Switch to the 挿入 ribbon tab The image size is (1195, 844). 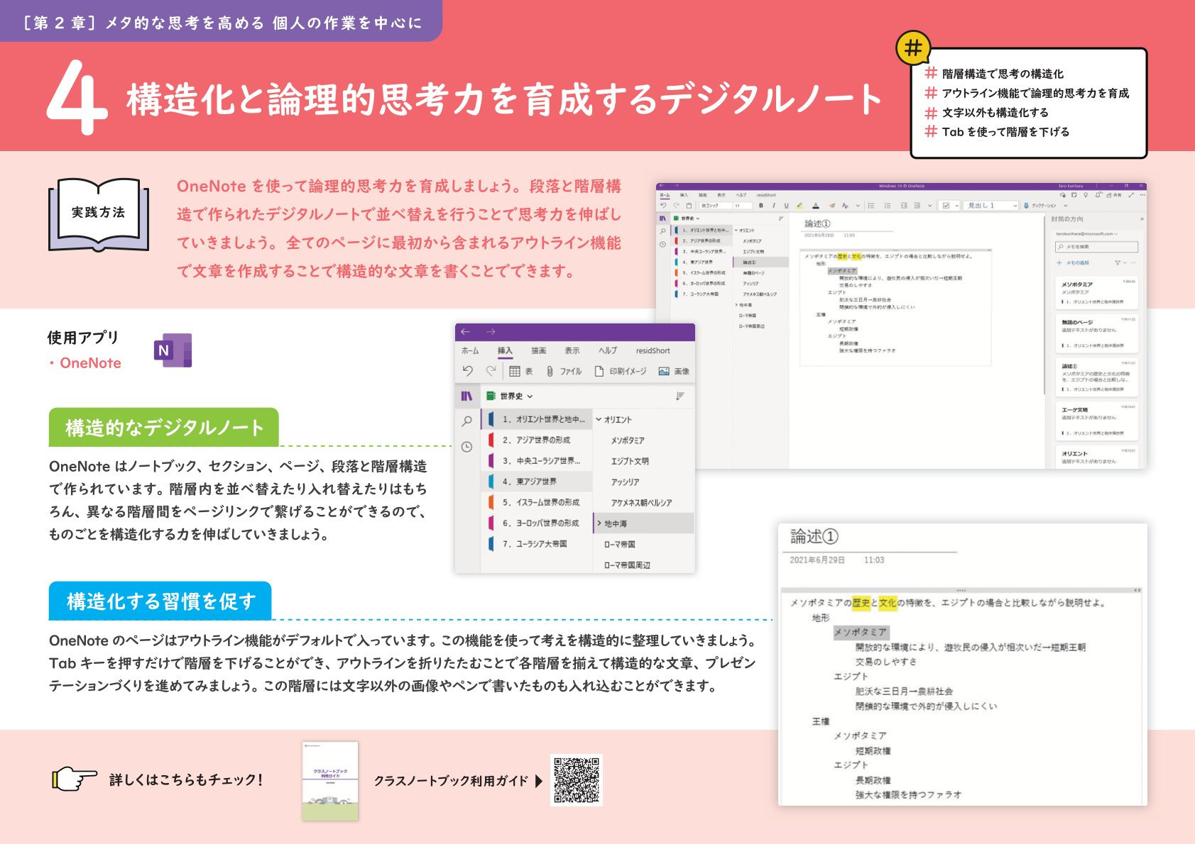pos(505,351)
